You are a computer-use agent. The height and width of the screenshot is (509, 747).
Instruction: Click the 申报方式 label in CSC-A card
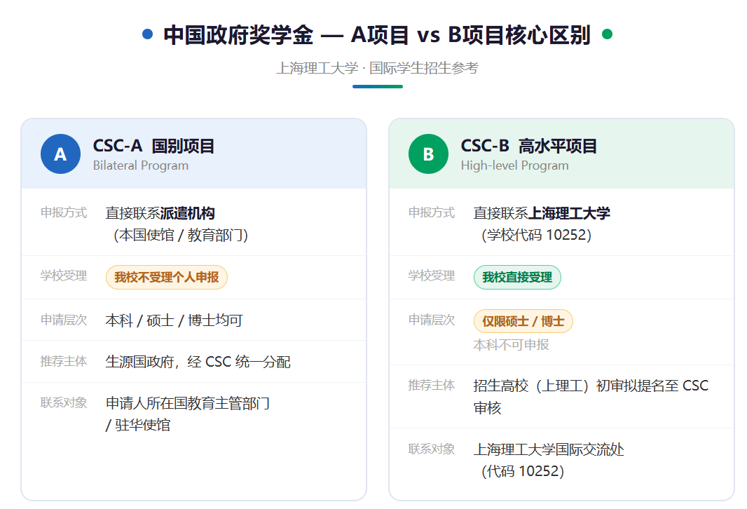pyautogui.click(x=64, y=212)
